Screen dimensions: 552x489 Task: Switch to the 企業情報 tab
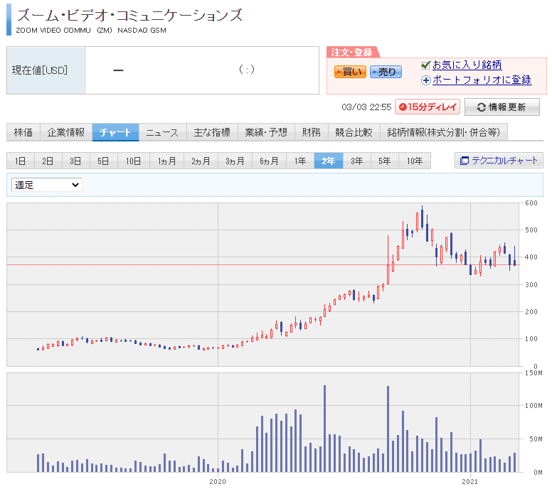(66, 132)
